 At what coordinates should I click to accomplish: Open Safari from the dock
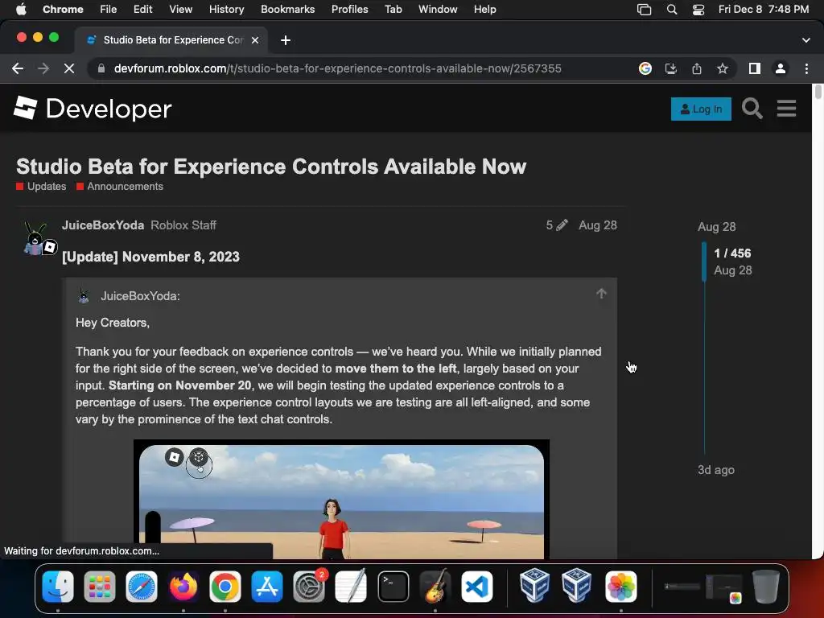pos(142,587)
